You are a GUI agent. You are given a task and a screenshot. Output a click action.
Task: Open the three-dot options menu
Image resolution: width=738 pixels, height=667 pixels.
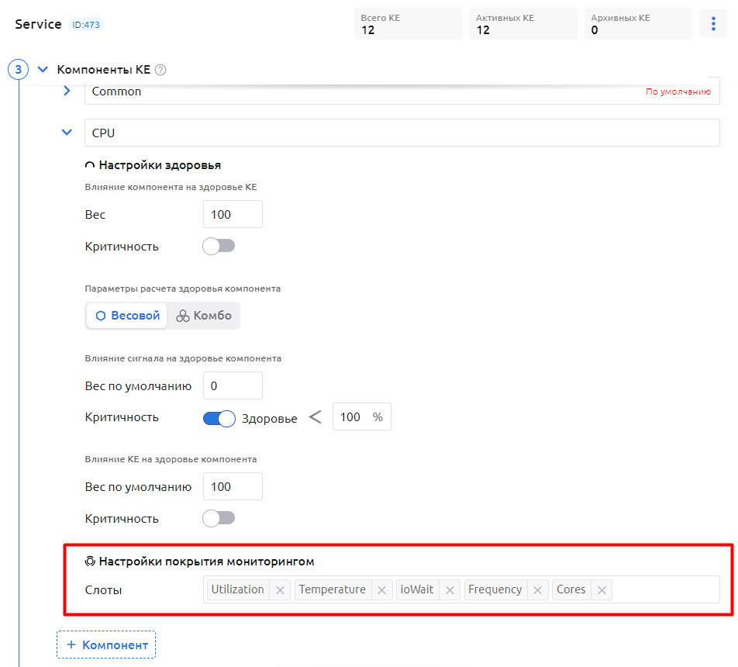pos(713,24)
